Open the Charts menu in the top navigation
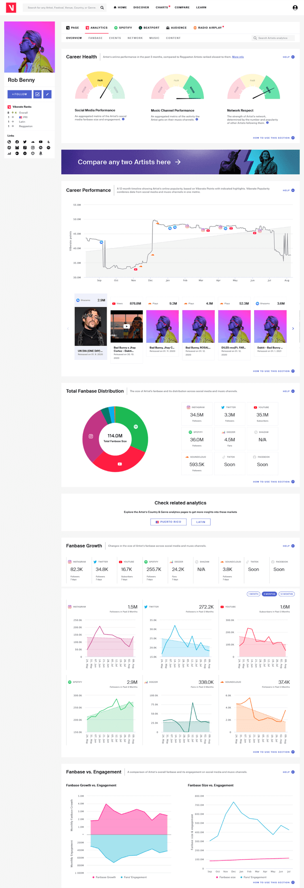Viewport: 304px width, 888px height. (x=163, y=7)
